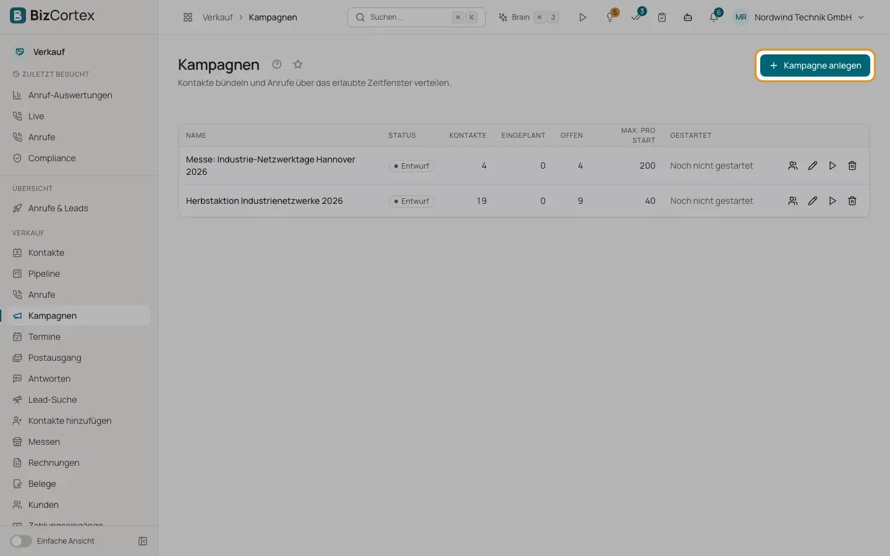Open the Brain assistant button
This screenshot has width=890, height=556.
point(528,17)
